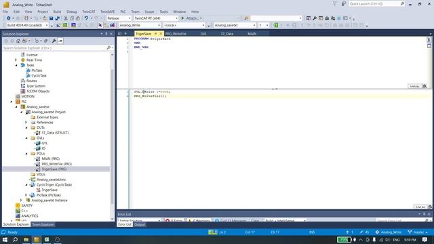
Task: Click the PLC Login green icon
Action: [275, 25]
